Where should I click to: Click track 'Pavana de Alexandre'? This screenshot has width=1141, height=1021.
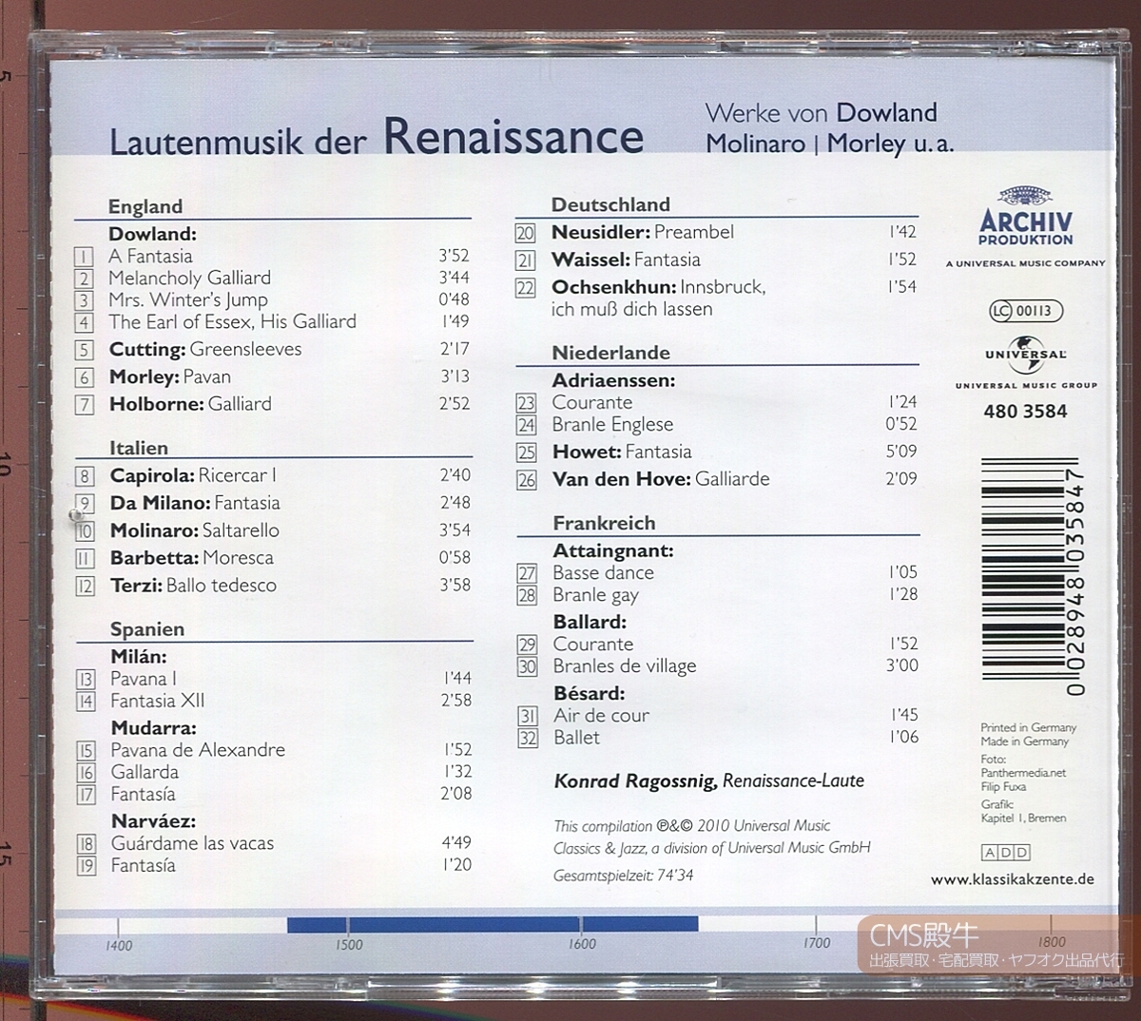pyautogui.click(x=198, y=750)
